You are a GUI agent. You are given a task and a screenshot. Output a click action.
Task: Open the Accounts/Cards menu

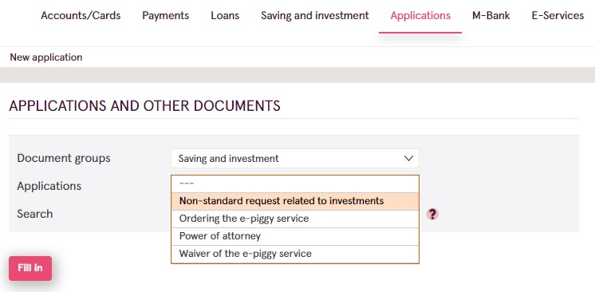pyautogui.click(x=81, y=16)
